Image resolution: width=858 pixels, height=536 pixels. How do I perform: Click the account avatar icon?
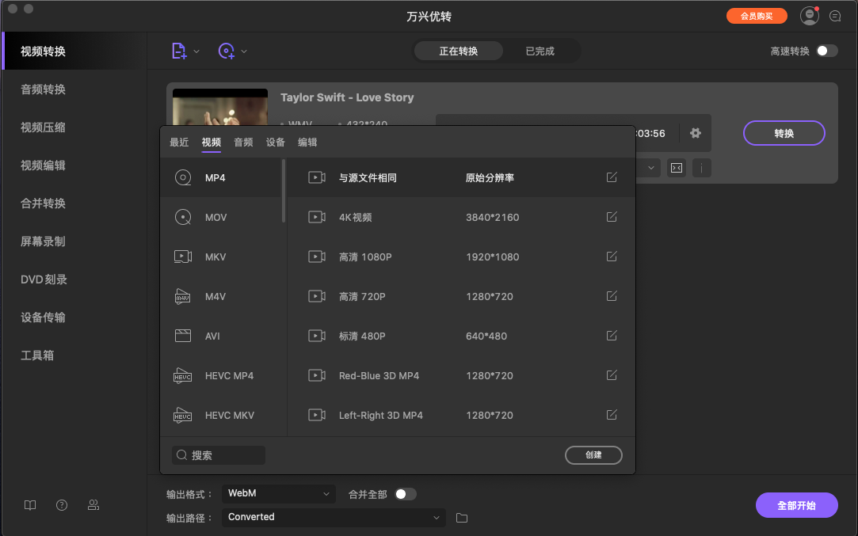click(809, 15)
